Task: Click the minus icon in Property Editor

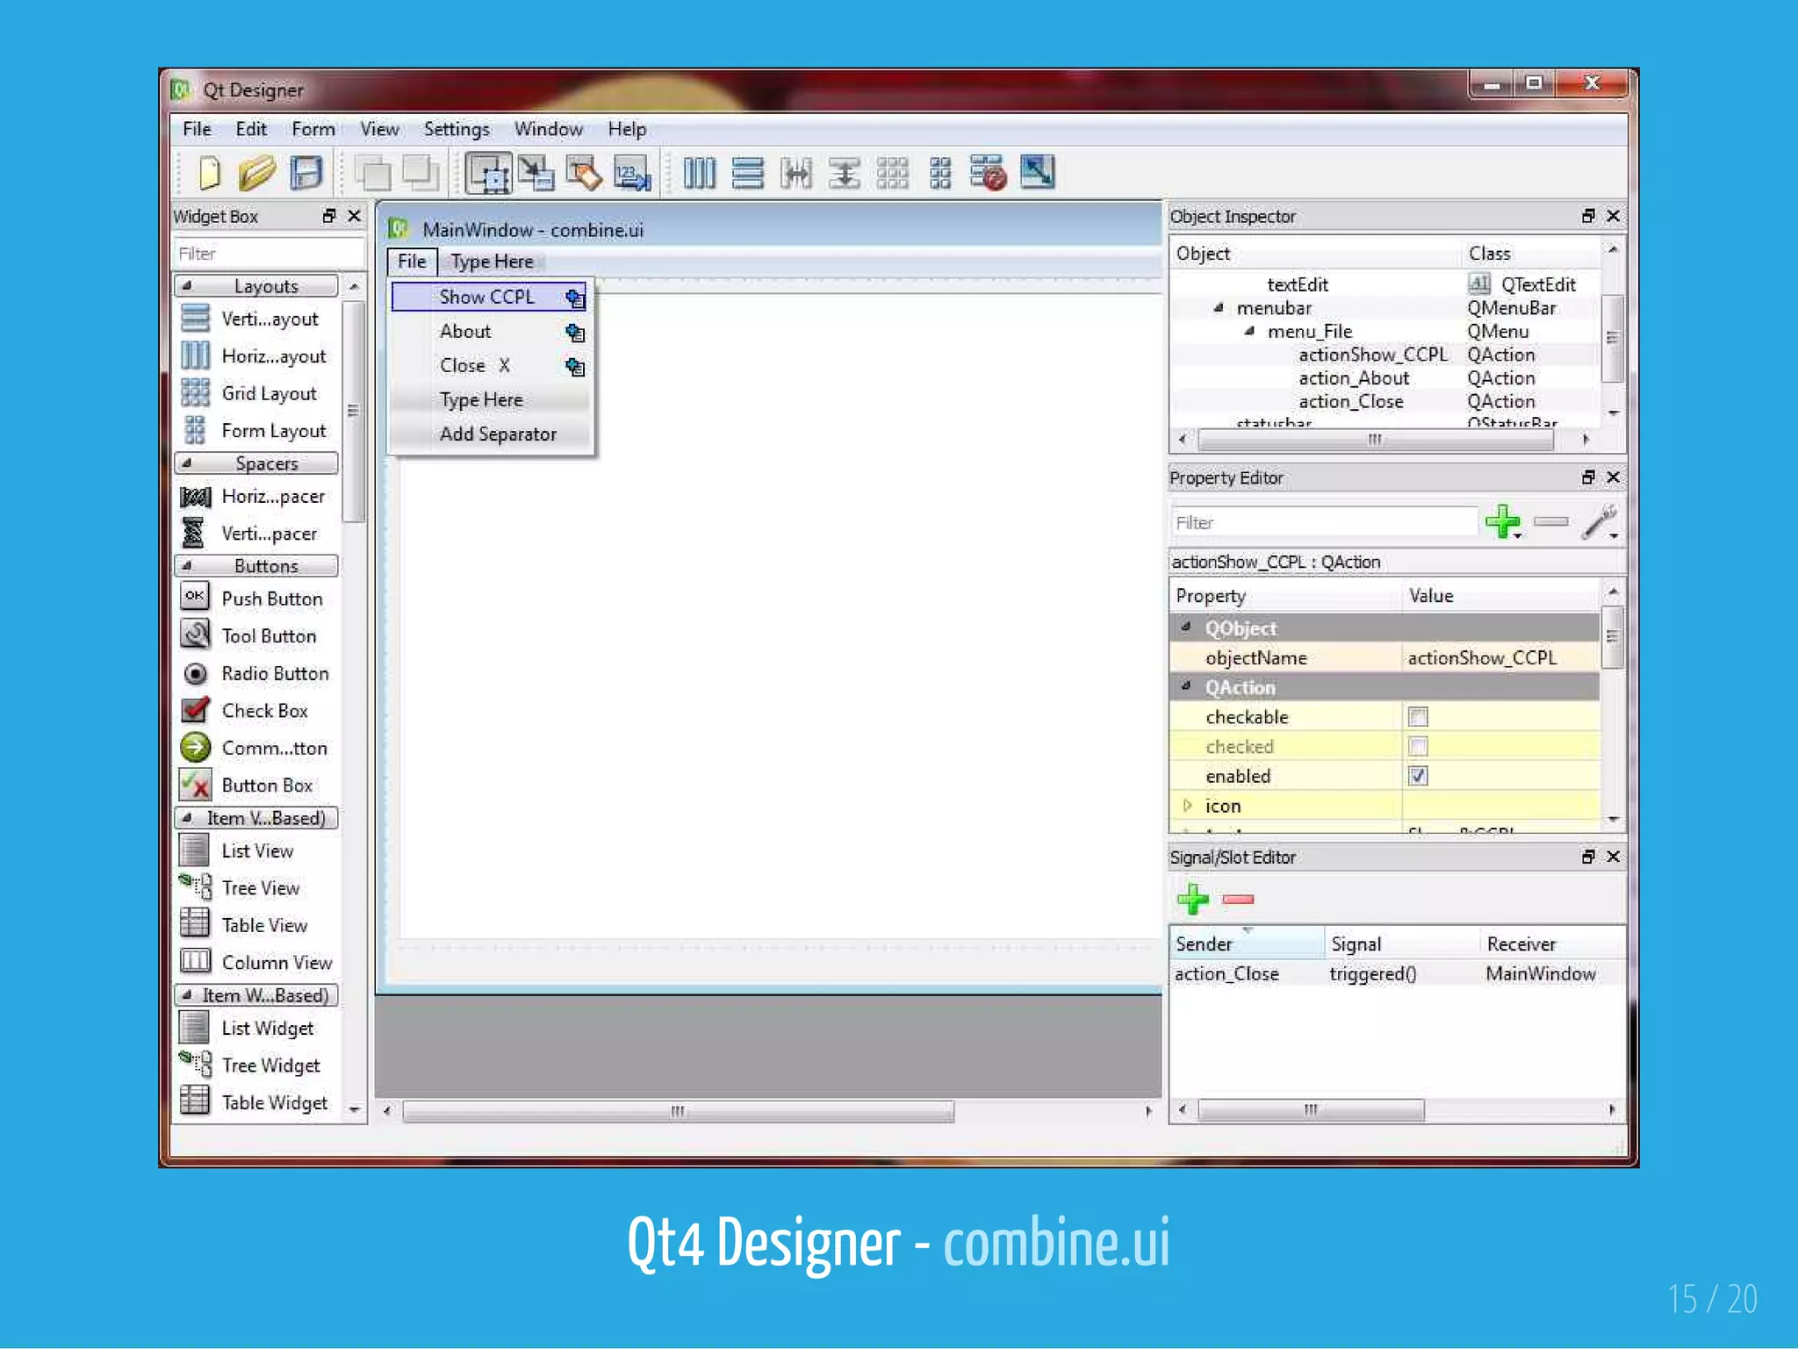Action: point(1551,521)
